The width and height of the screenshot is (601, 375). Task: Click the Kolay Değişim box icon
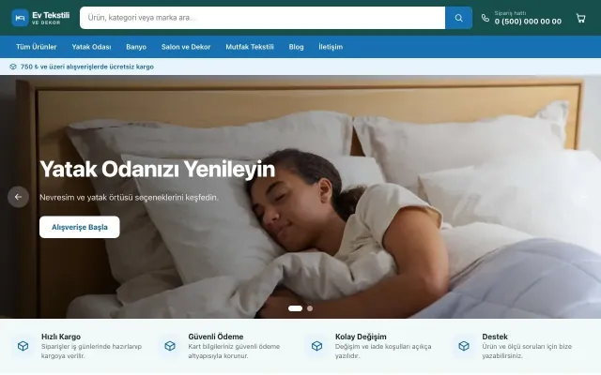click(316, 346)
